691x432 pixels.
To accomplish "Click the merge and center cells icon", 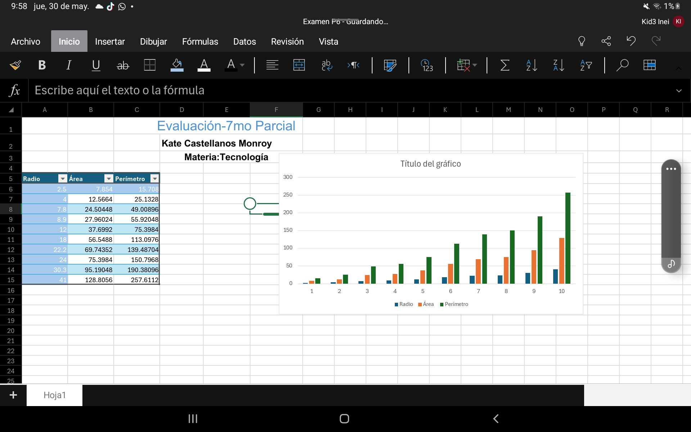I will pyautogui.click(x=299, y=65).
